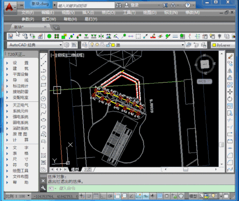
Task: Click the binoculars search icon
Action: 119,5
